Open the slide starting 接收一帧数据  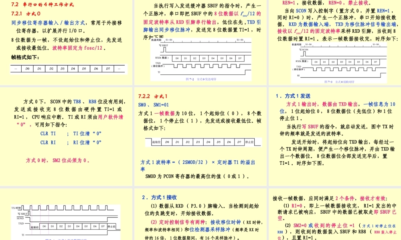point(335,214)
